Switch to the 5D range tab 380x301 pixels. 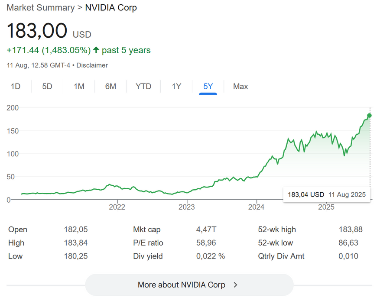coord(47,87)
